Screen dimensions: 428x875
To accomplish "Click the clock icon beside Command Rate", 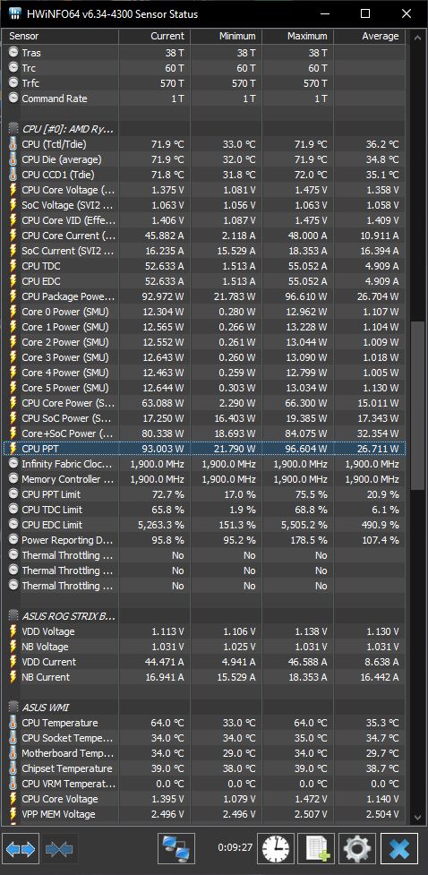I will point(13,99).
